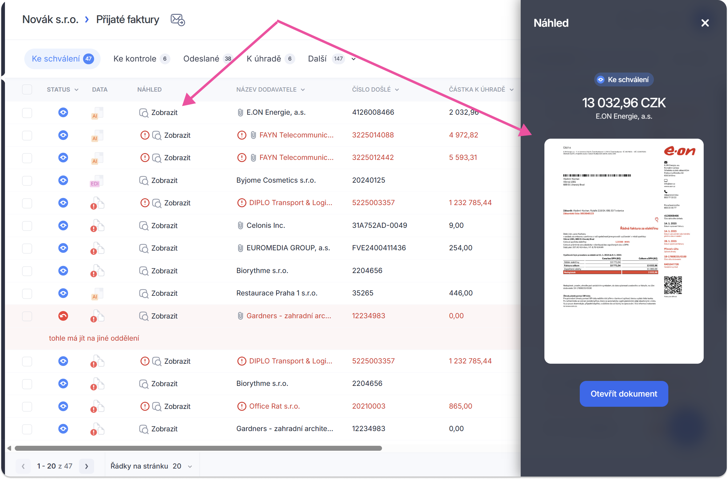The height and width of the screenshot is (479, 728).
Task: Click the preview magnifier icon in E.ON Energie row
Action: point(144,113)
